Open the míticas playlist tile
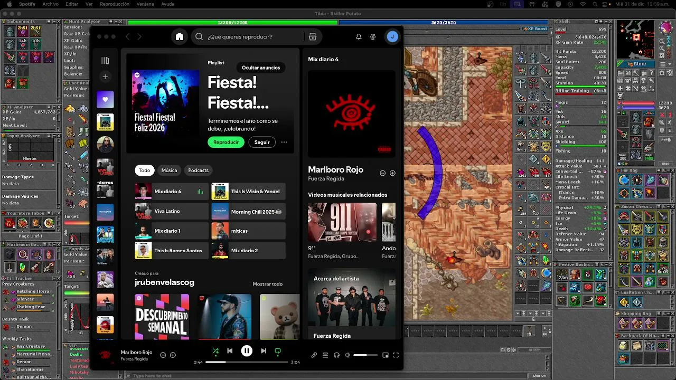676x380 pixels. pos(249,231)
